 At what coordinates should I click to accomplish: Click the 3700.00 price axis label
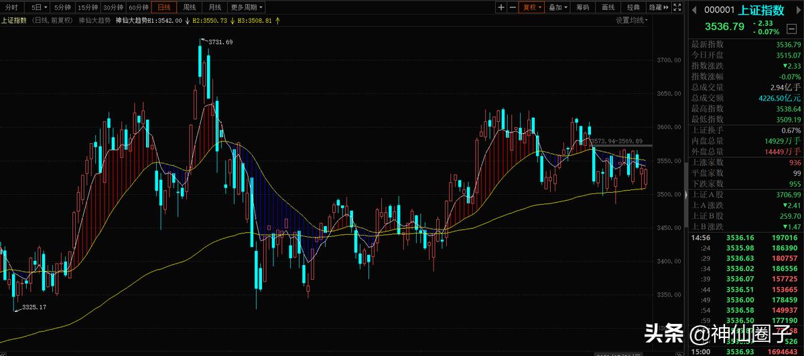(x=669, y=60)
